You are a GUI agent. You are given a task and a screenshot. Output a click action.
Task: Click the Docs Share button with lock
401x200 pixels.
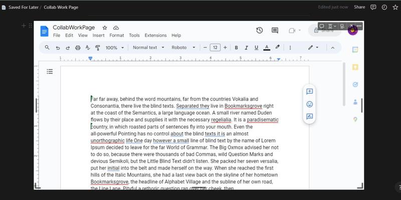325,30
